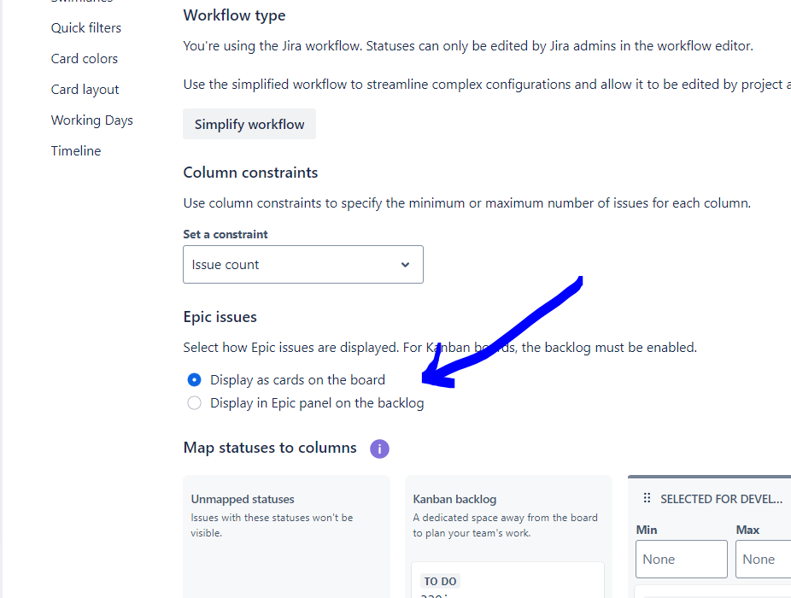Click the Map statuses to columns heading
The width and height of the screenshot is (791, 598).
[270, 448]
